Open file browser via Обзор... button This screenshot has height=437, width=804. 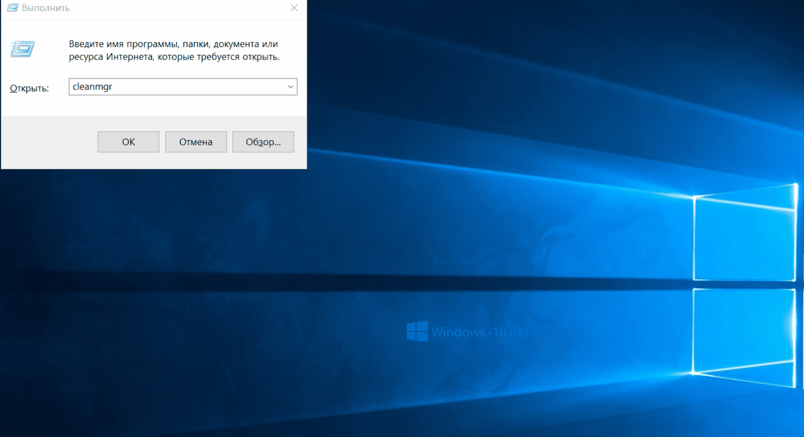(x=263, y=142)
